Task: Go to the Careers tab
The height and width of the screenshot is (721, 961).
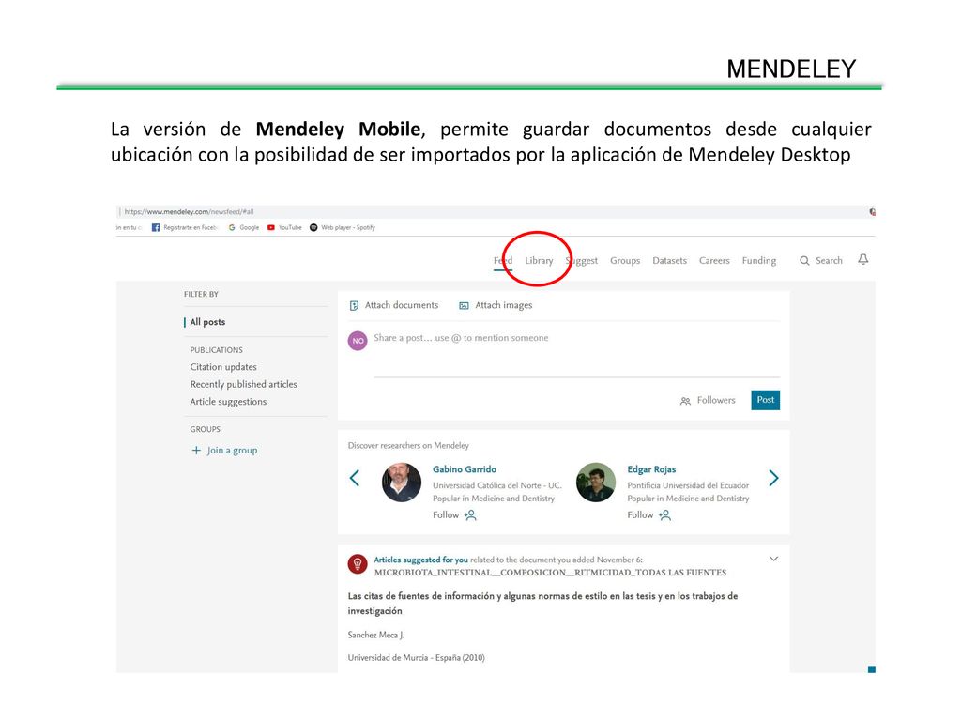Action: (x=714, y=261)
